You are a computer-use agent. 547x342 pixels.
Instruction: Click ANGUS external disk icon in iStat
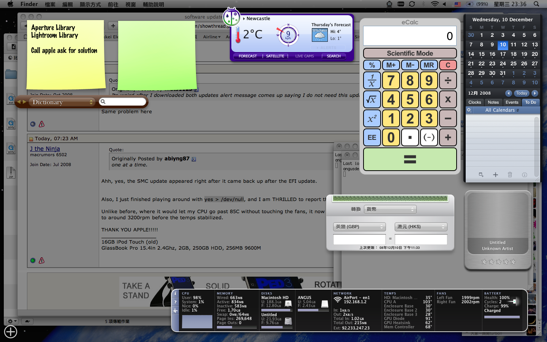[x=325, y=304]
